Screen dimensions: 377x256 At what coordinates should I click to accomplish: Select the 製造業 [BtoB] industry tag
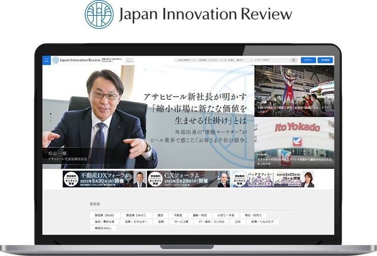(x=104, y=215)
